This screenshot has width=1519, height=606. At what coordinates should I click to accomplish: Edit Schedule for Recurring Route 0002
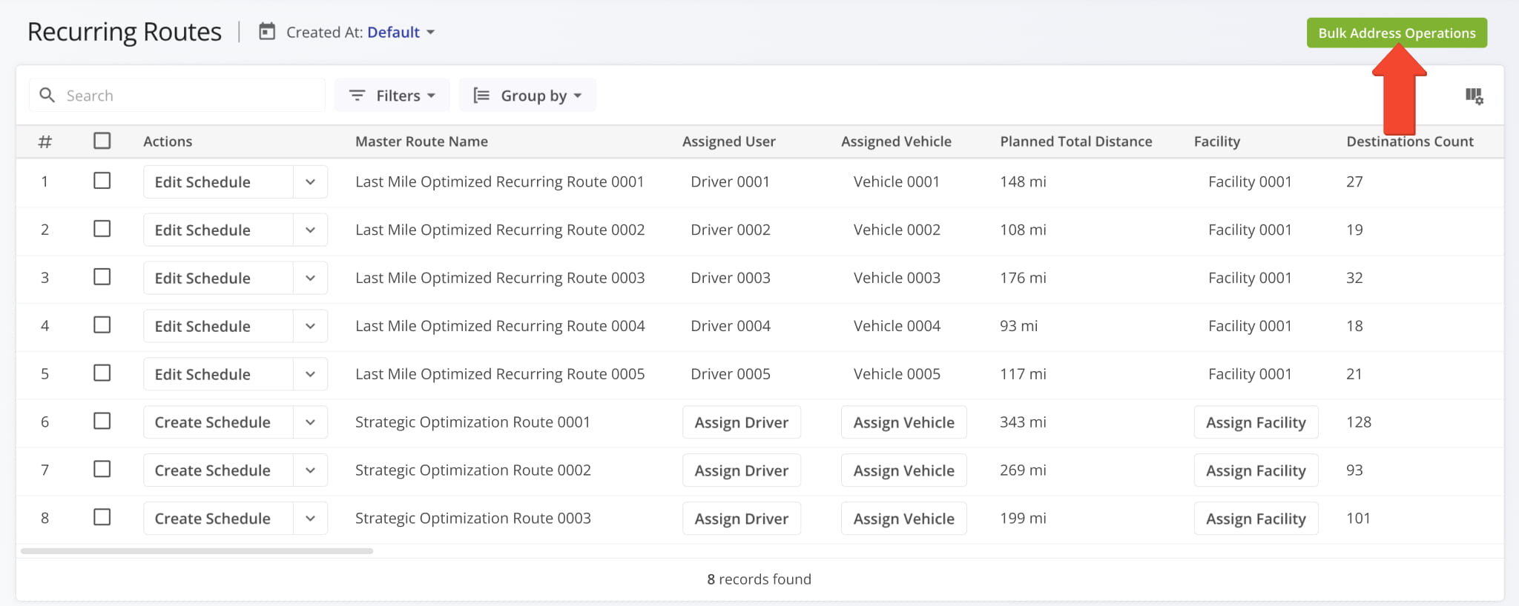tap(218, 230)
